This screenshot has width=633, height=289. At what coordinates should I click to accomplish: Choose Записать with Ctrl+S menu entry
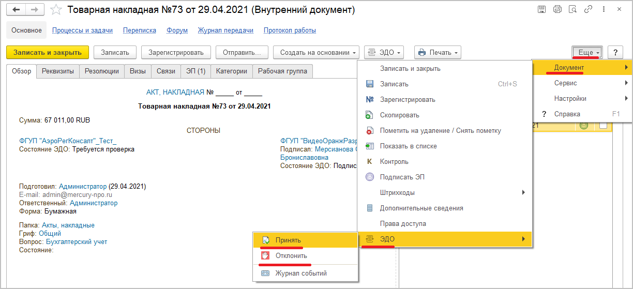[x=445, y=84]
